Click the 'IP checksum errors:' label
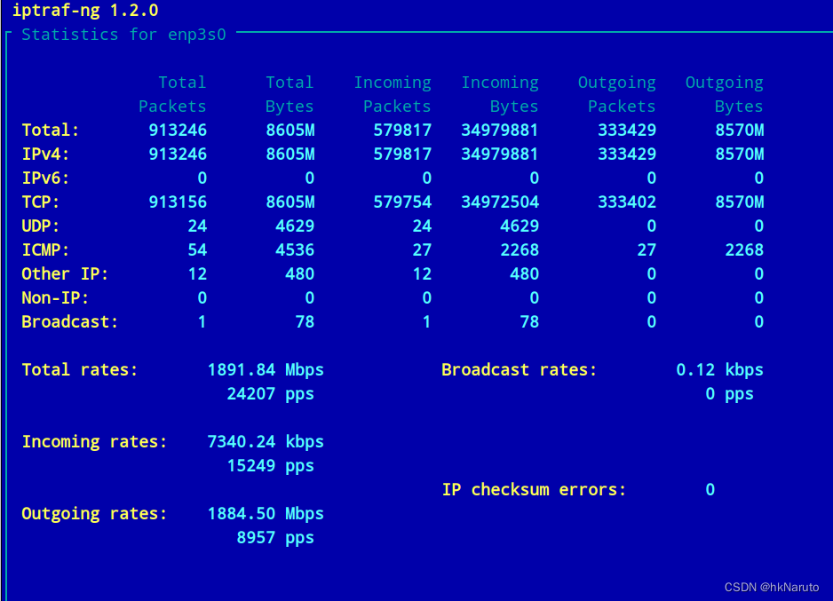Viewport: 833px width, 601px height. (534, 489)
